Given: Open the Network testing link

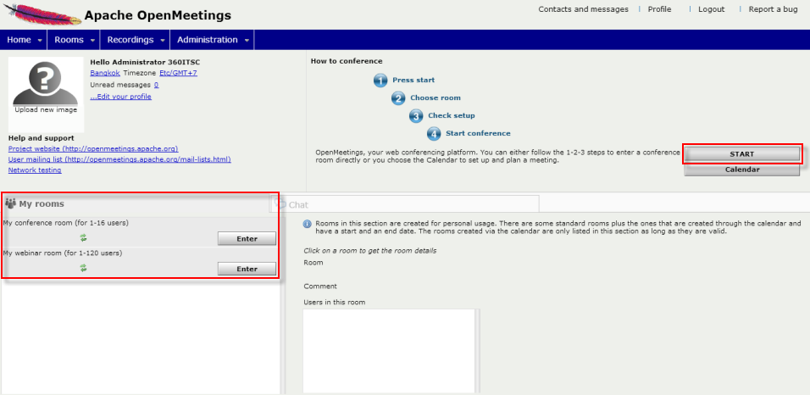Looking at the screenshot, I should click(35, 170).
